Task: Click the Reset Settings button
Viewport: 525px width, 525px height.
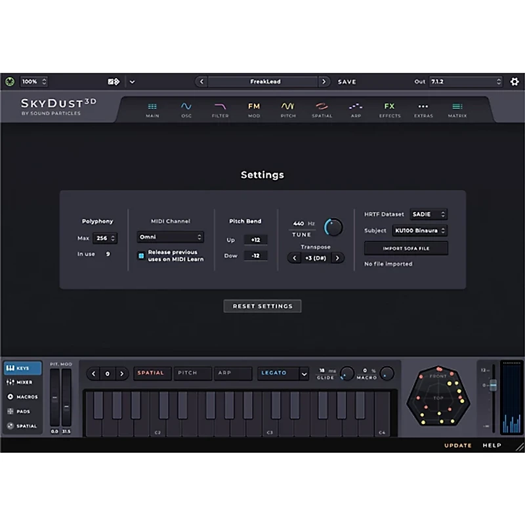Action: pos(262,306)
